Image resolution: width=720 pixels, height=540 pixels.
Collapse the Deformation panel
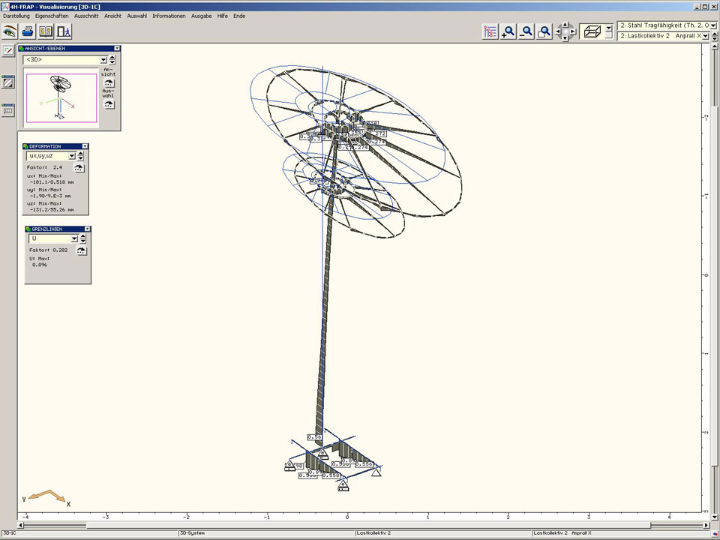pos(85,146)
